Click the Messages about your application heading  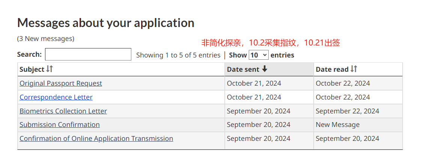106,23
